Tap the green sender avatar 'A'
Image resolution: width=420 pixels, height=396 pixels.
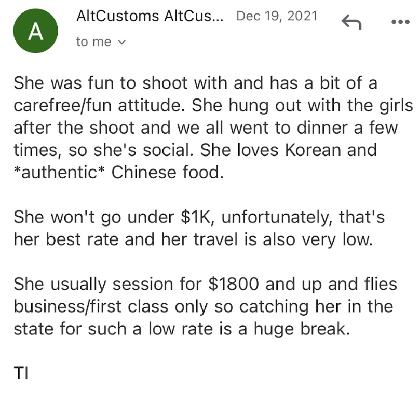[x=35, y=31]
